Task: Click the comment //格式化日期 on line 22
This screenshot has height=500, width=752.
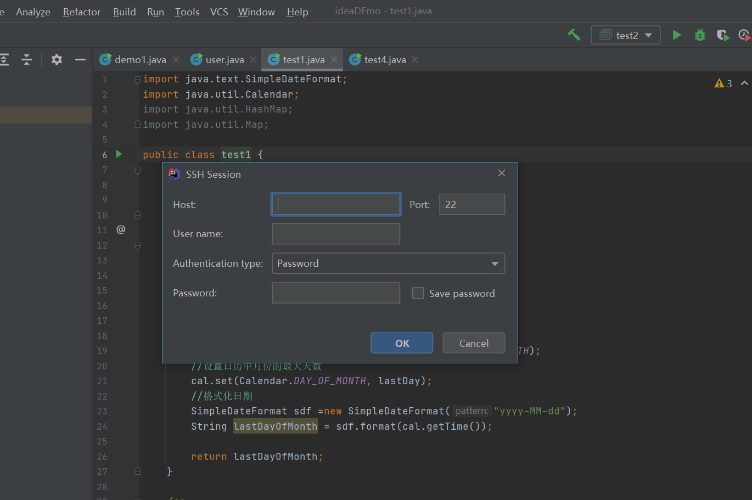Action: click(222, 396)
